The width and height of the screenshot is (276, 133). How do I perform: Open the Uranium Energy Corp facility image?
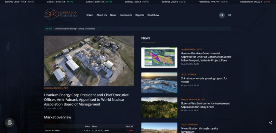[x=89, y=61]
